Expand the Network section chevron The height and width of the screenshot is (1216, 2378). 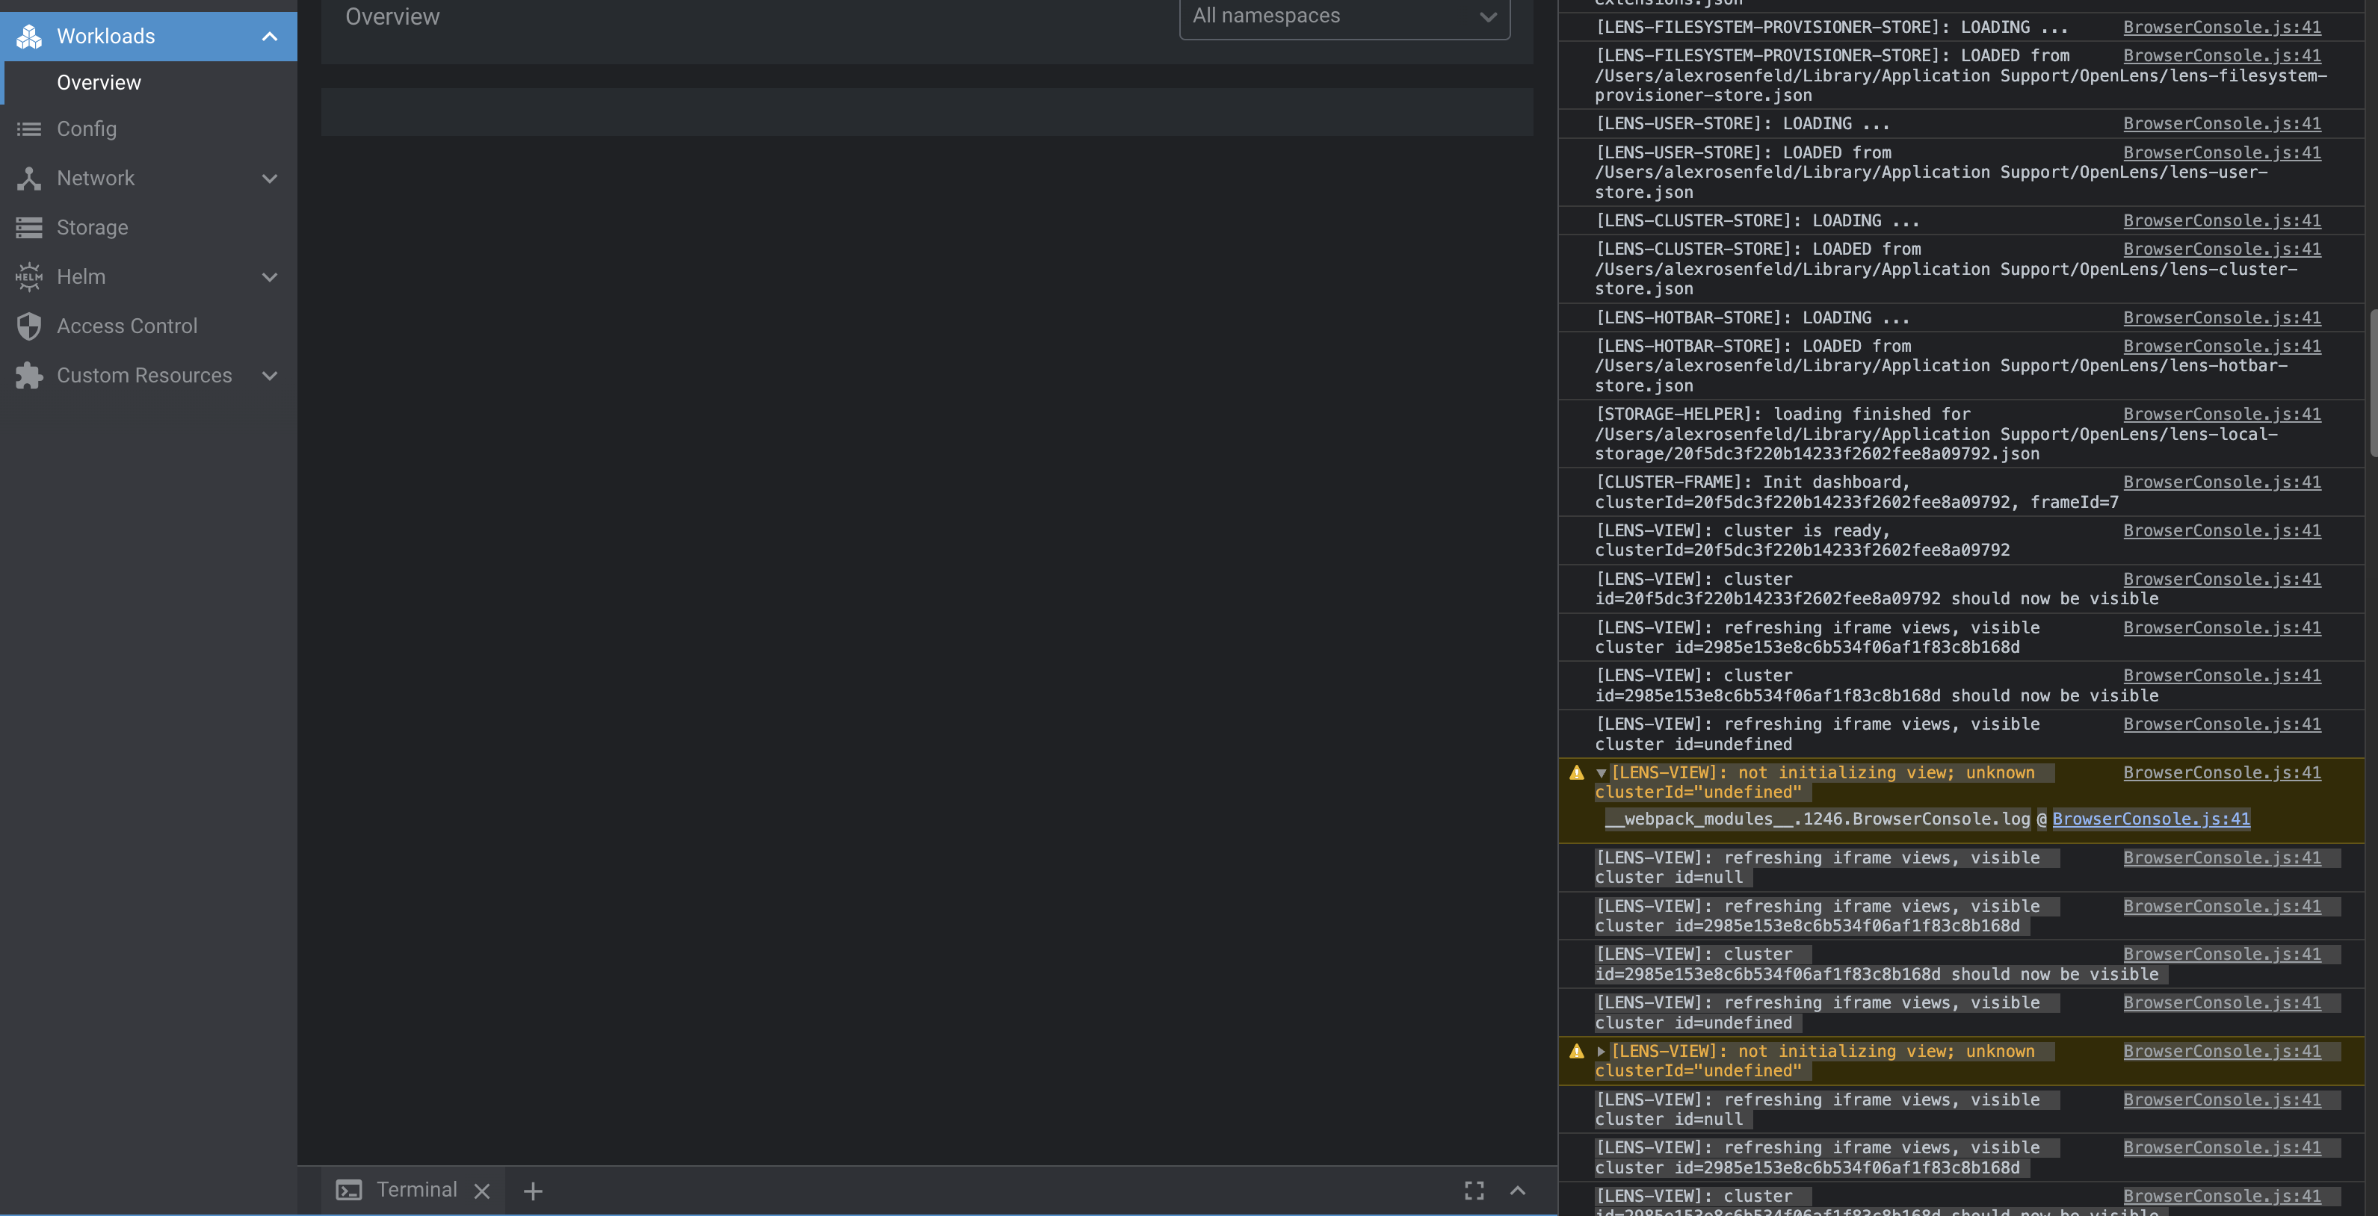point(270,178)
